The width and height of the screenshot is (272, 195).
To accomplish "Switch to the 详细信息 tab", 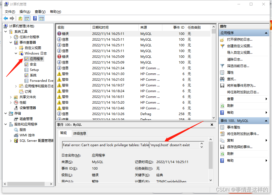I will [80, 133].
